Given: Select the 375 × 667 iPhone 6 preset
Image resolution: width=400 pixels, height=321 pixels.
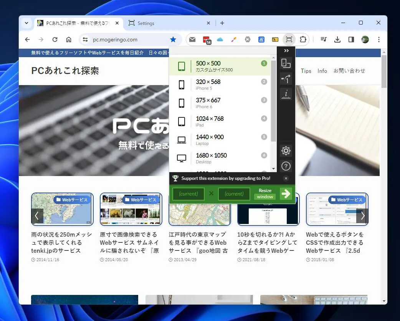Looking at the screenshot, I should coord(220,103).
